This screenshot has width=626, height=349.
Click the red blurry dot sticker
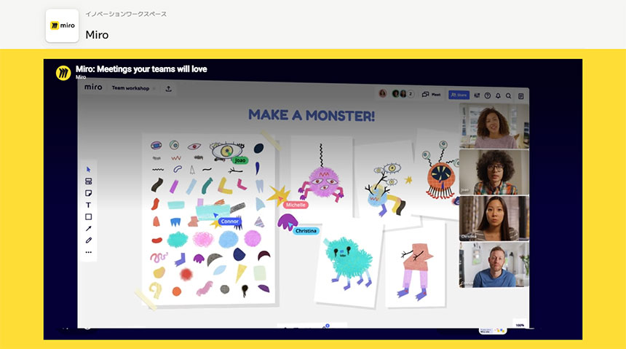coord(186,274)
